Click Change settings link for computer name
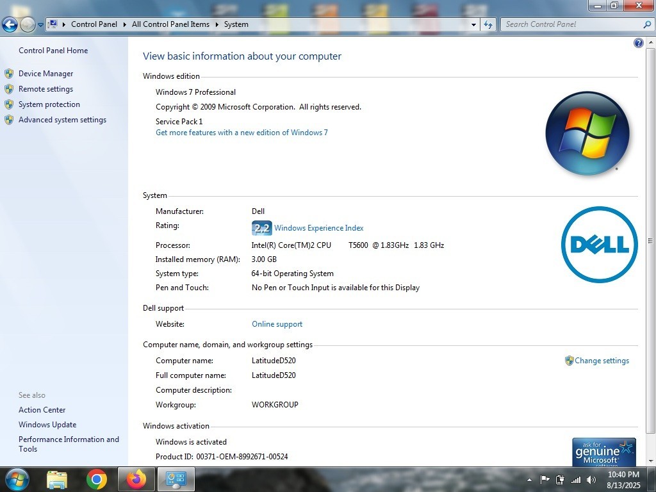This screenshot has width=656, height=492. tap(602, 361)
